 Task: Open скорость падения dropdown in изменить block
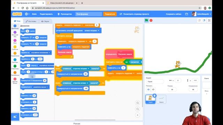77,41
